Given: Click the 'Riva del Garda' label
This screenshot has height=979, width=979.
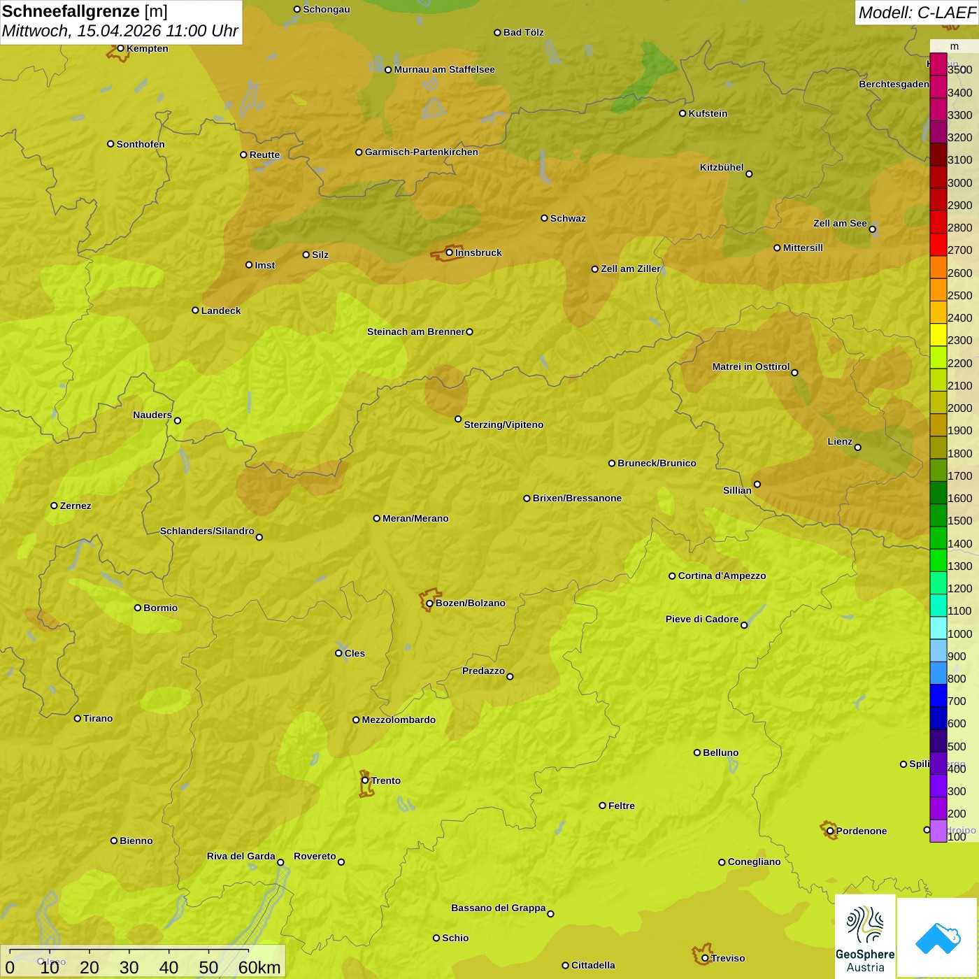Looking at the screenshot, I should point(241,856).
